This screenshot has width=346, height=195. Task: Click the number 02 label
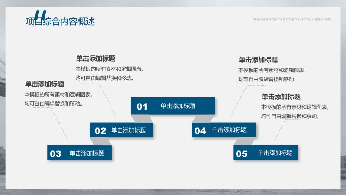click(x=100, y=131)
